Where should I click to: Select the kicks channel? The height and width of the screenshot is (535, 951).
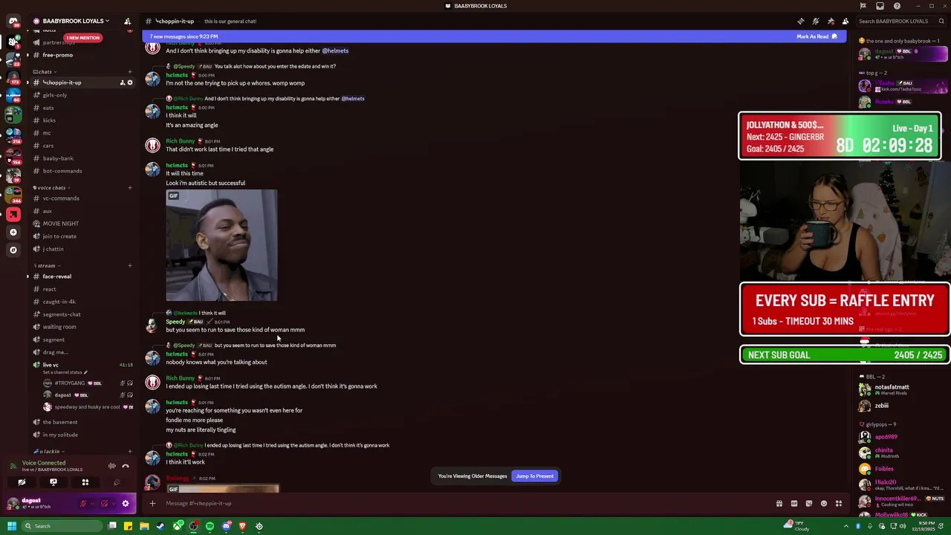click(82, 120)
